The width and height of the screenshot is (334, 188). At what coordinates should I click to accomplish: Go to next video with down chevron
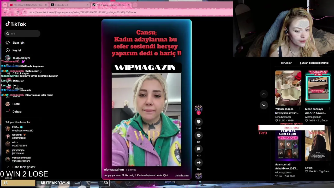264,105
